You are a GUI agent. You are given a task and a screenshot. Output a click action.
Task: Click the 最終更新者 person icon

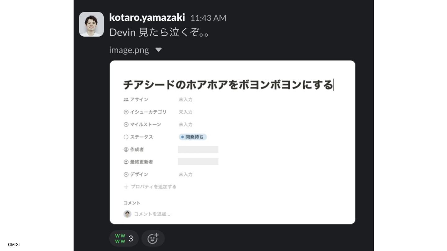[126, 162]
